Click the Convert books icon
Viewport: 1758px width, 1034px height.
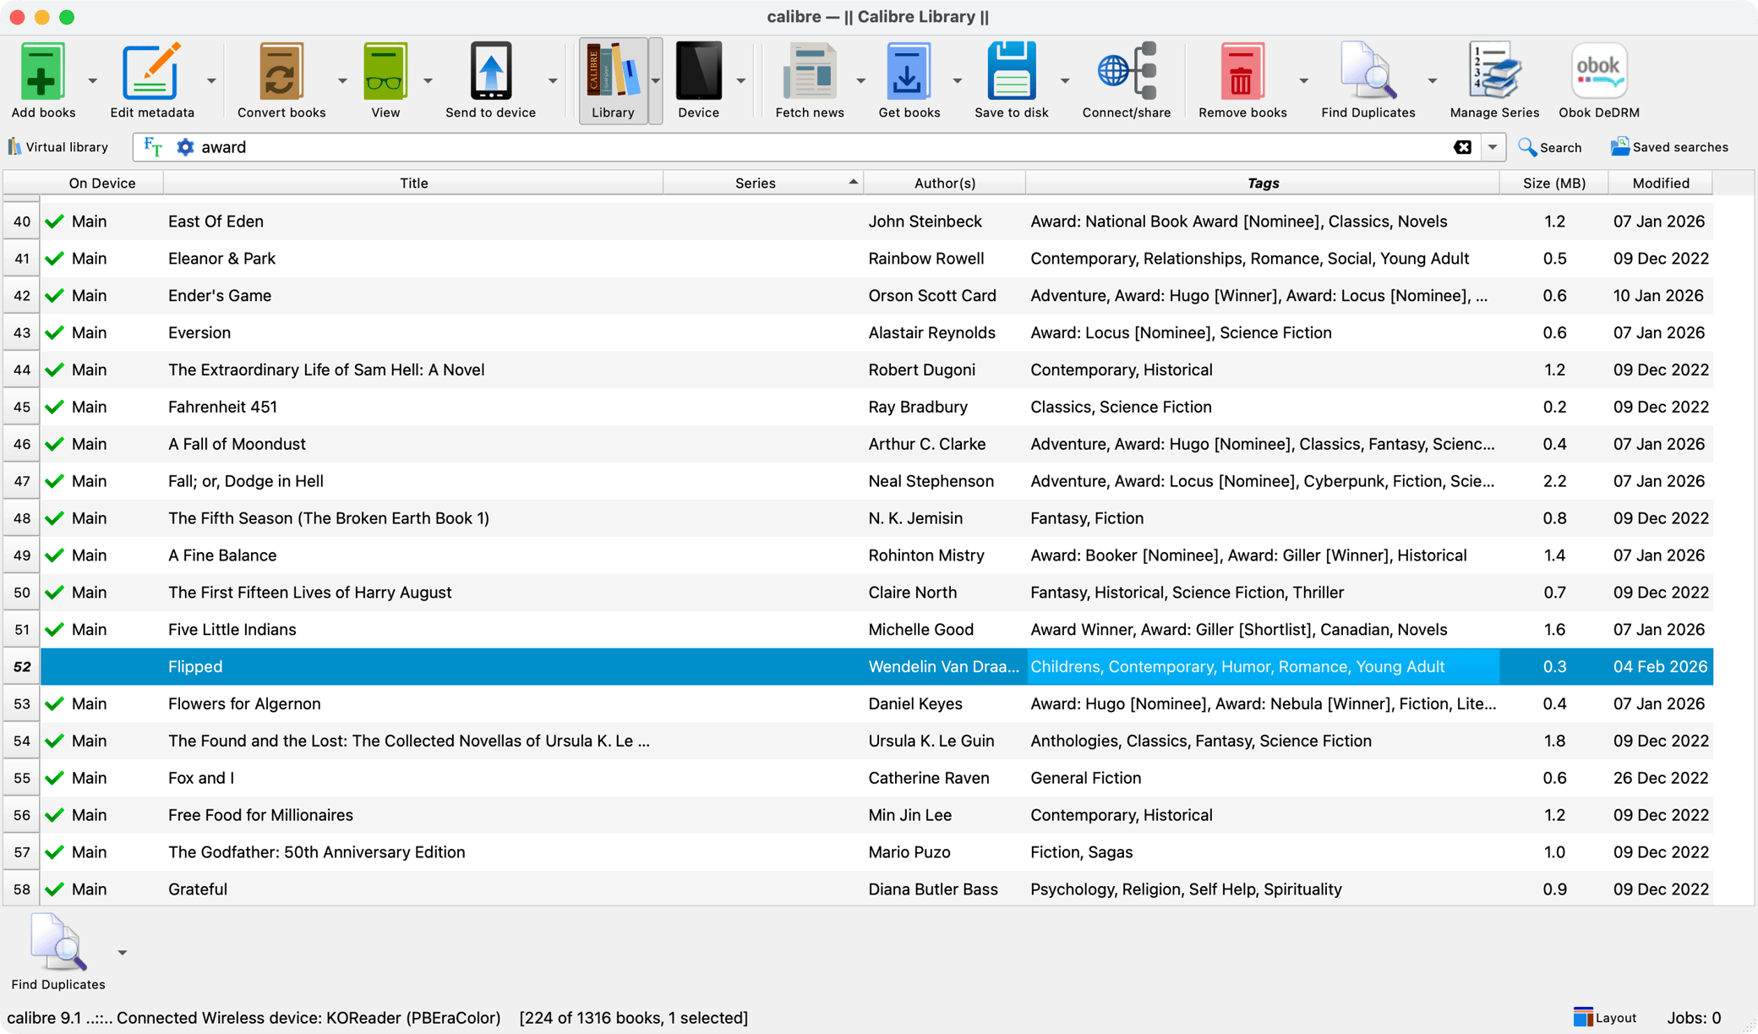coord(281,73)
